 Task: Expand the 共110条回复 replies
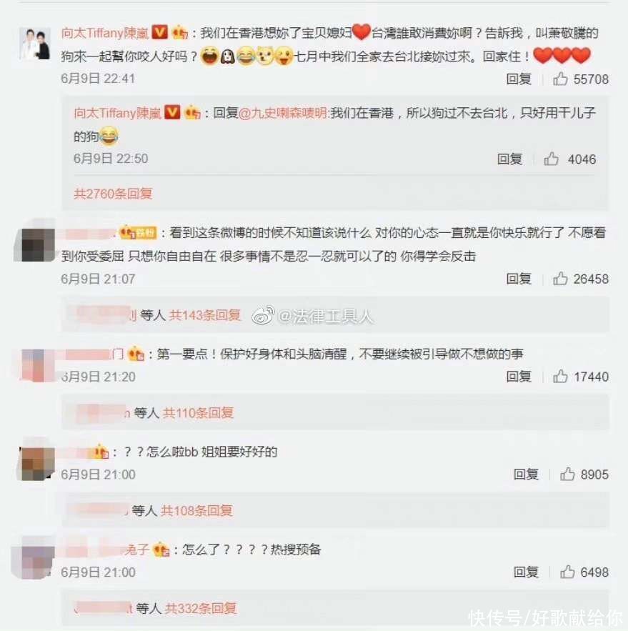pos(198,413)
